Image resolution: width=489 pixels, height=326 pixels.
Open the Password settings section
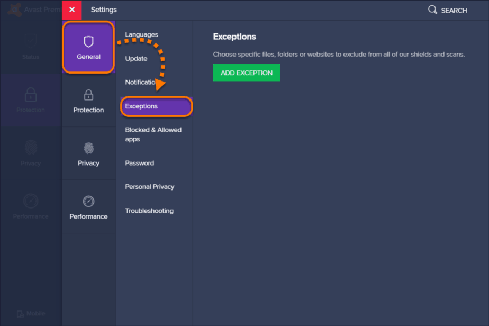coord(140,163)
